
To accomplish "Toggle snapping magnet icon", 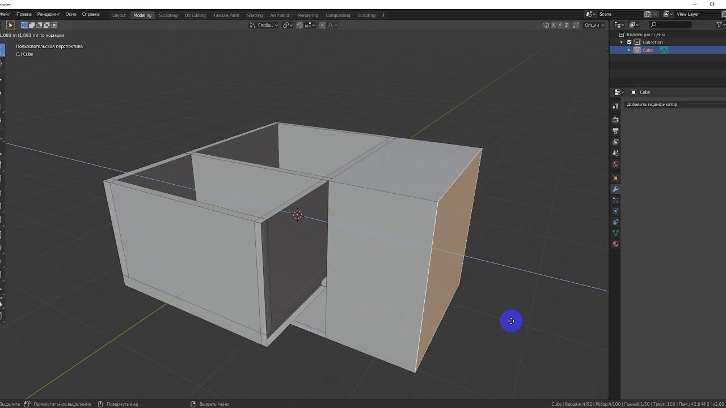I will pyautogui.click(x=299, y=25).
